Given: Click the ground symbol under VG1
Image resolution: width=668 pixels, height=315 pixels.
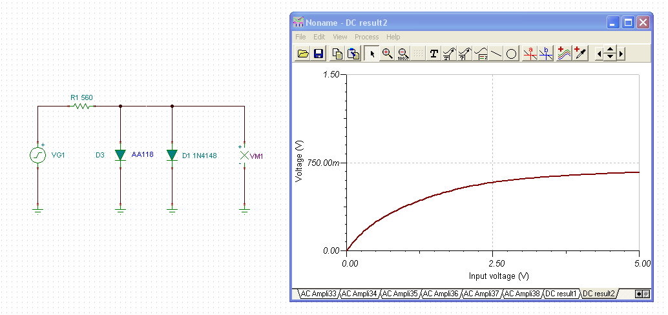Looking at the screenshot, I should click(37, 210).
